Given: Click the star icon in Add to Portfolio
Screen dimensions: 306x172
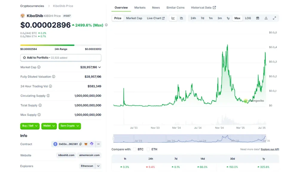Looking at the screenshot, I should click(25, 58).
